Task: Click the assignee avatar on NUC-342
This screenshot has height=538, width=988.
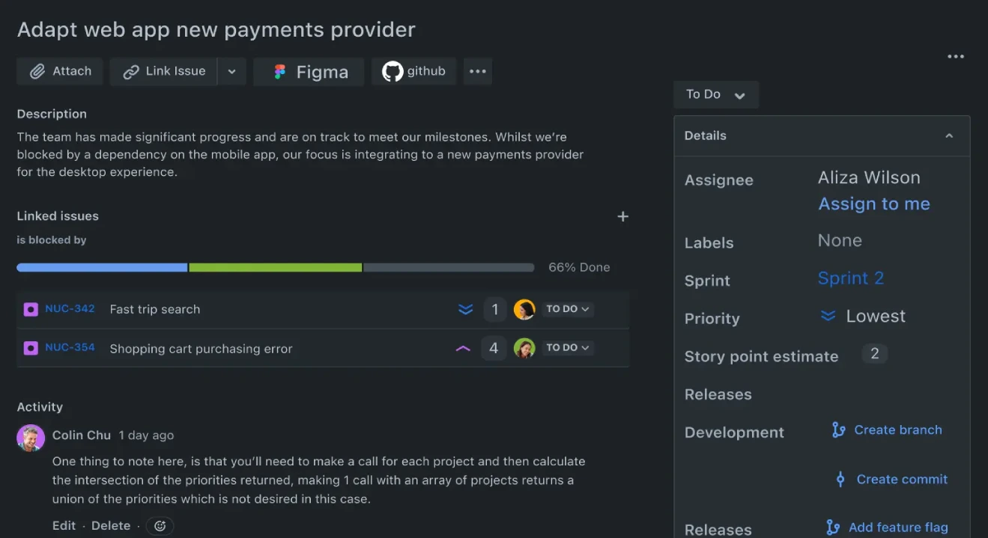Action: pos(524,309)
